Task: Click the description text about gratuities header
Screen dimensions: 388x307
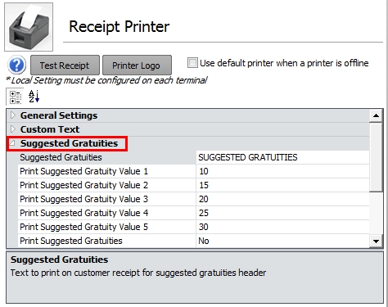Action: click(x=138, y=273)
